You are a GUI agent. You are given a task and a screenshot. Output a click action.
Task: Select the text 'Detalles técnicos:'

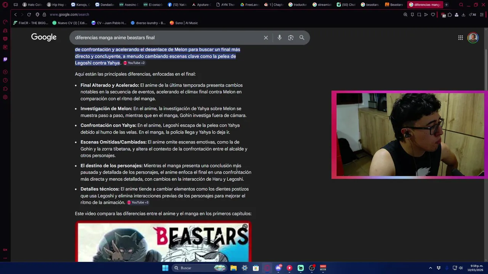coord(100,189)
